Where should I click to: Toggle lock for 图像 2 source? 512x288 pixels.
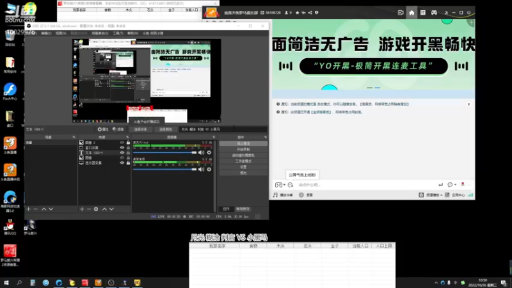pyautogui.click(x=128, y=143)
